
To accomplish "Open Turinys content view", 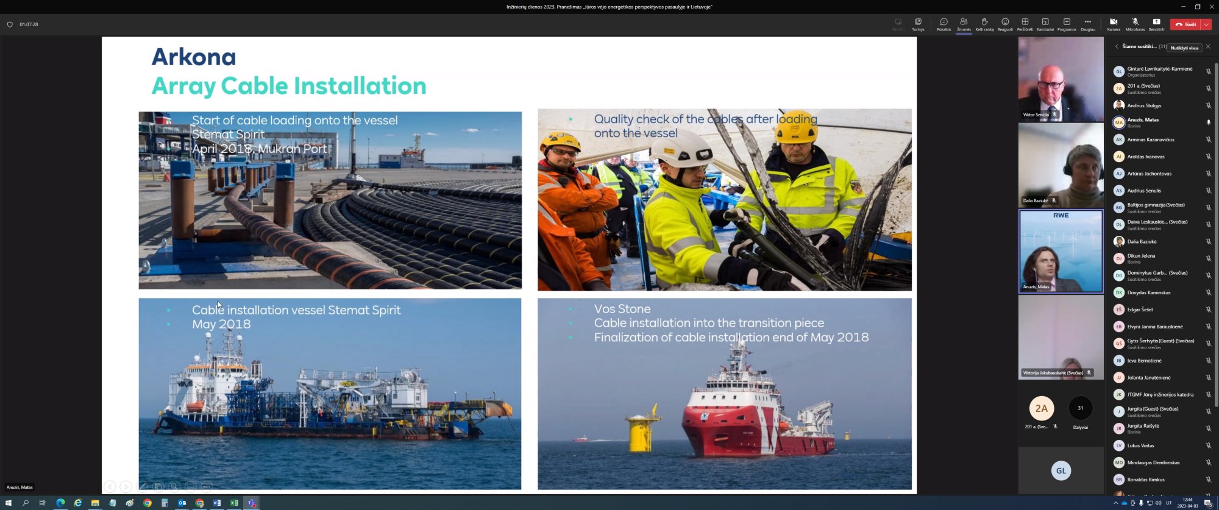I will pos(918,24).
